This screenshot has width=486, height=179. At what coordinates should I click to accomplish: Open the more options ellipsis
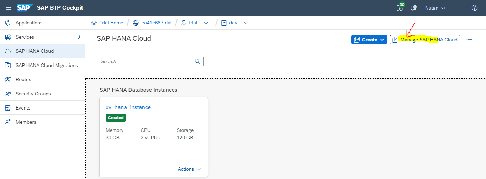[x=469, y=40]
